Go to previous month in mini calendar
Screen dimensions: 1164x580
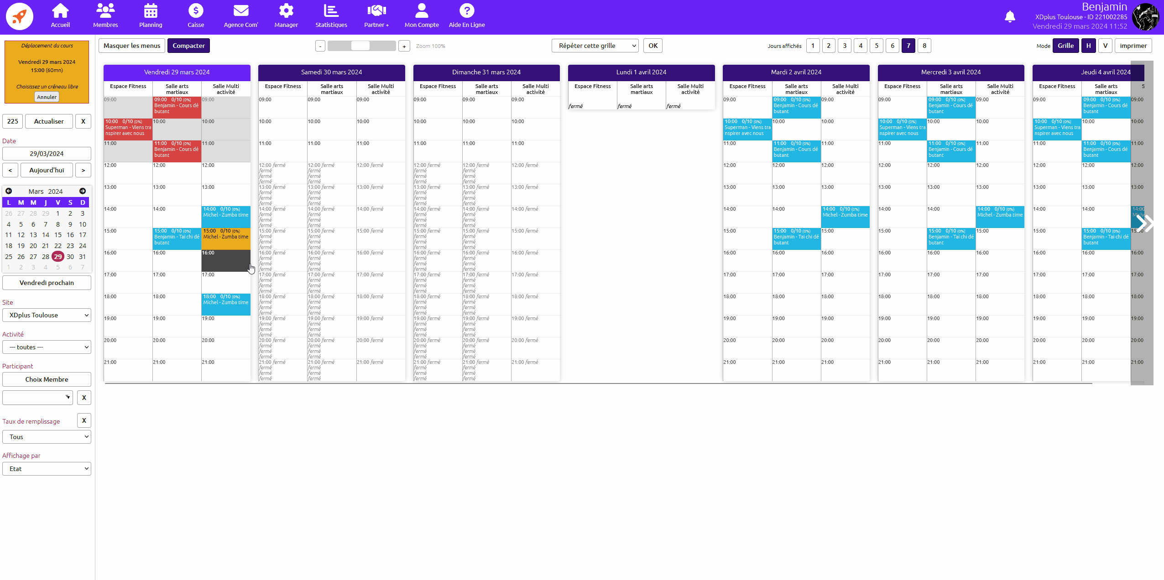click(x=9, y=191)
